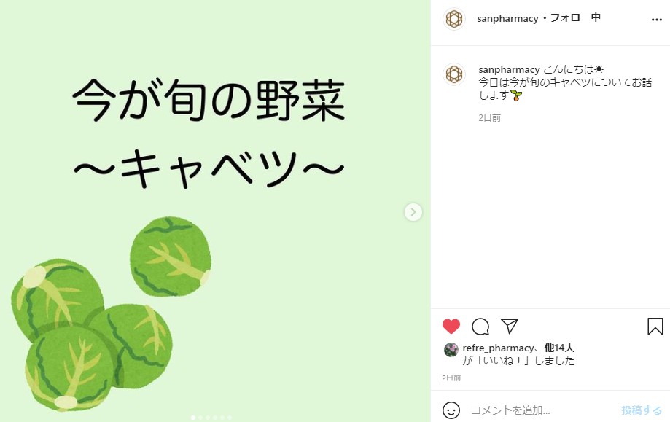Select the second carousel indicator dot

200,418
